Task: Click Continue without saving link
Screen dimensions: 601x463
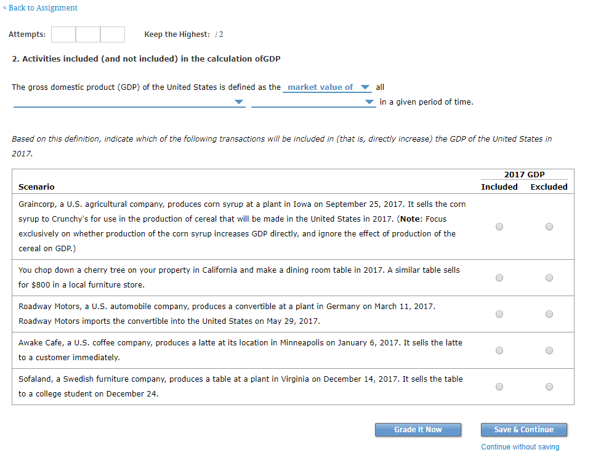Action: point(520,447)
